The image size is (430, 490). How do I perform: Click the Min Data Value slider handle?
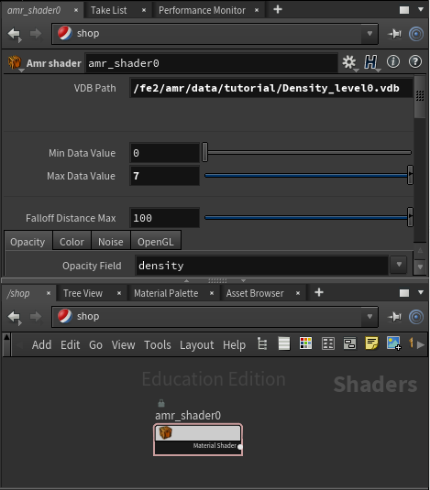pyautogui.click(x=204, y=152)
